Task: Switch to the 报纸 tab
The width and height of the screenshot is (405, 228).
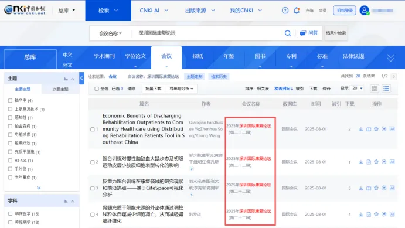Action: point(198,56)
